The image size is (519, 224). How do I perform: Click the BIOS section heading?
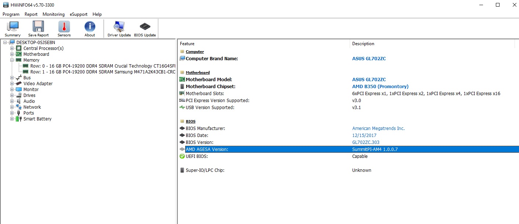click(191, 122)
